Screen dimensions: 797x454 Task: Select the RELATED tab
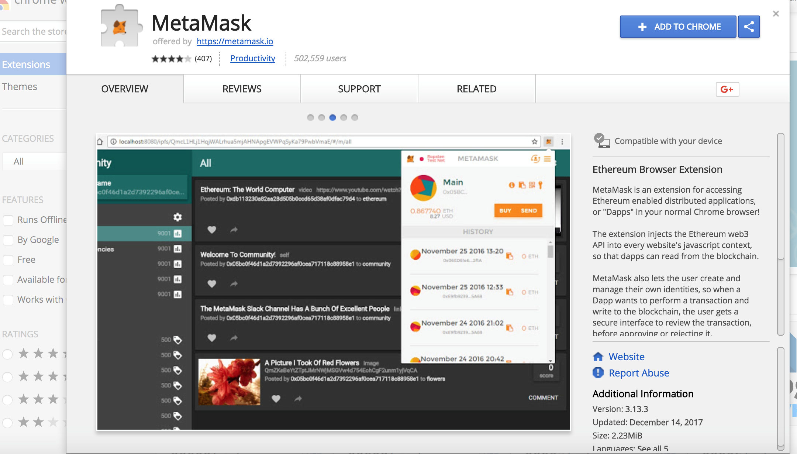coord(476,87)
